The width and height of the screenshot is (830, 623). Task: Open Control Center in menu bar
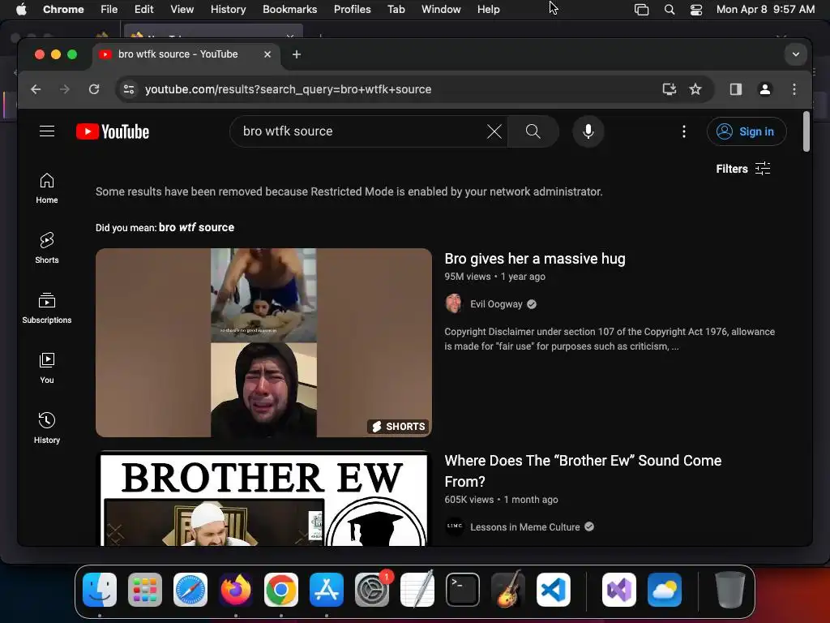point(696,9)
